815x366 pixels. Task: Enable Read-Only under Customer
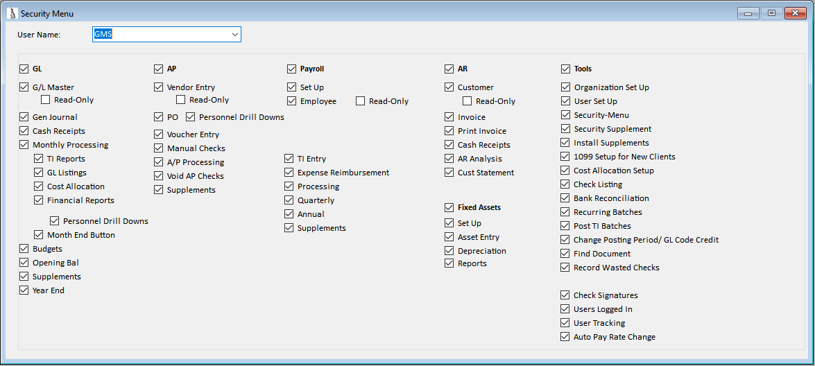pyautogui.click(x=467, y=101)
